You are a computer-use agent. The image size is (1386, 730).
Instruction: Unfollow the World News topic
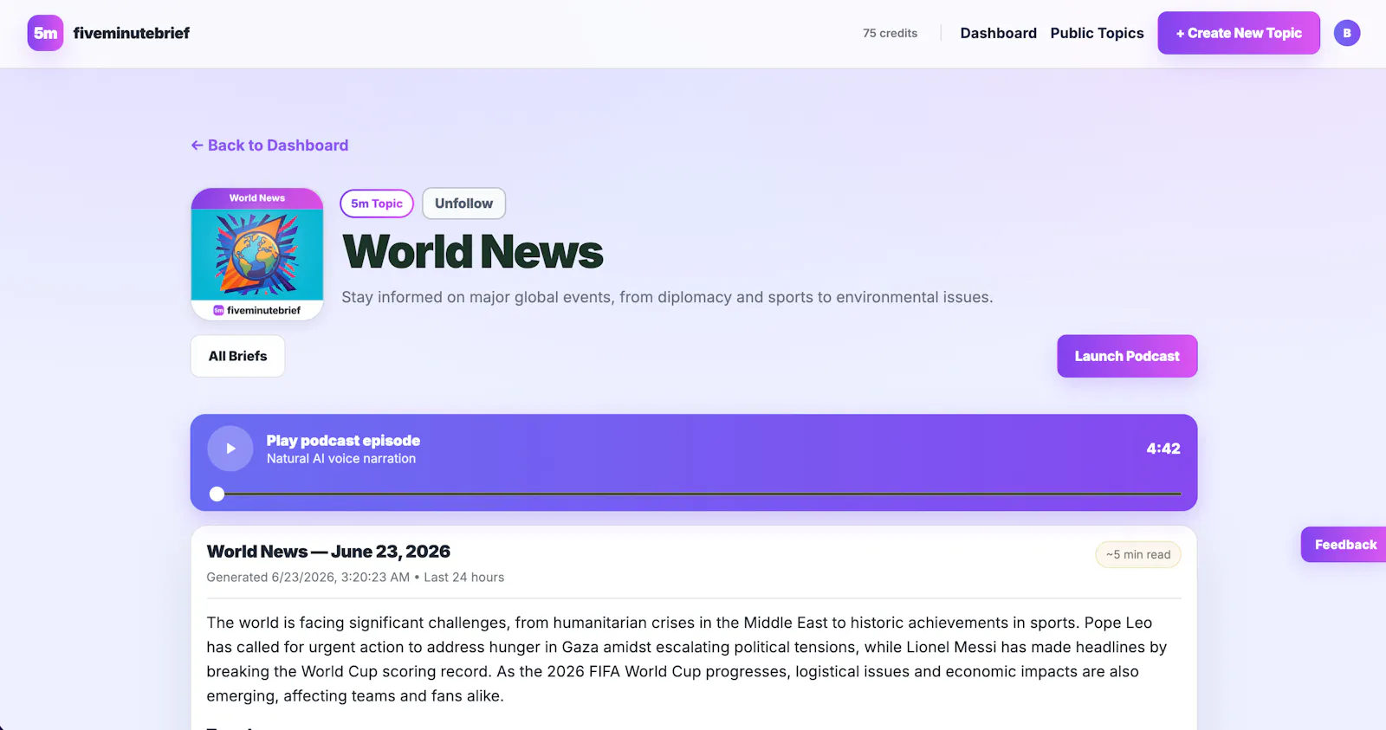[463, 203]
